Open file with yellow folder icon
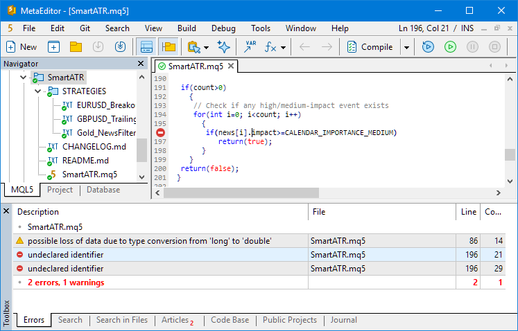The image size is (518, 331). pyautogui.click(x=76, y=47)
